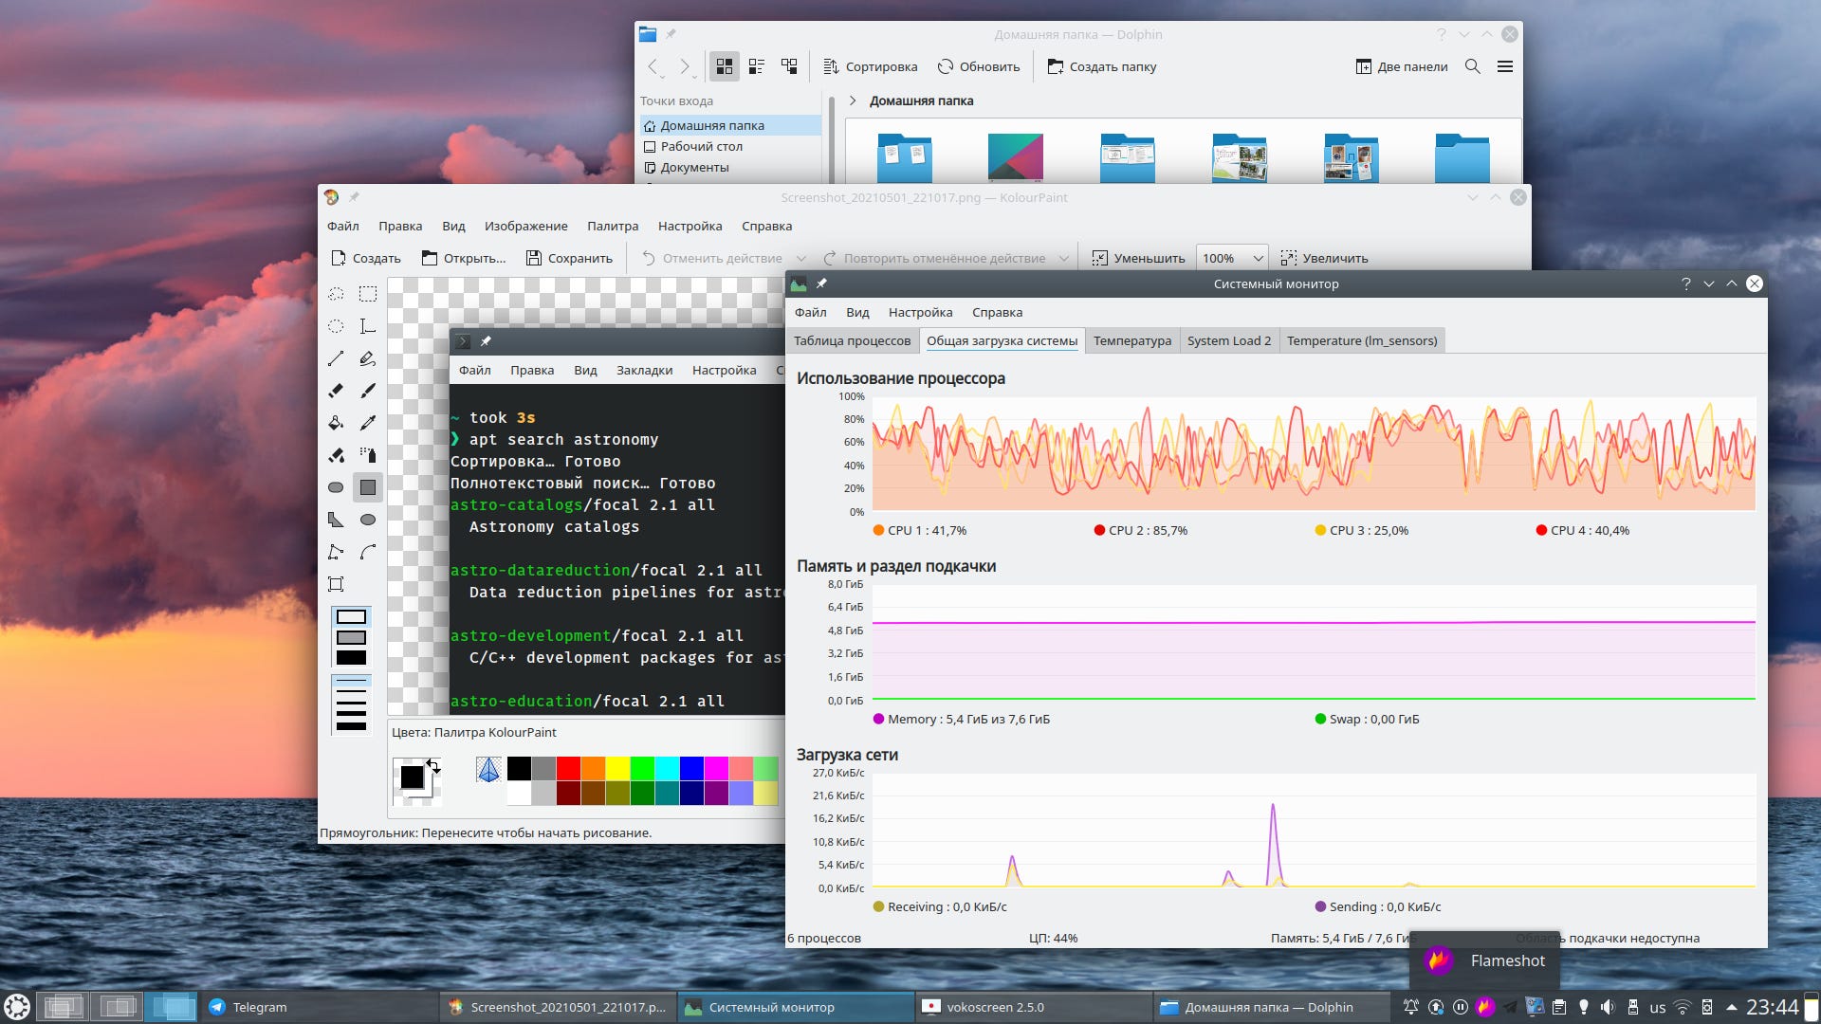Click the Сохранить icon in KolourPaint toolbar
Image resolution: width=1821 pixels, height=1024 pixels.
[536, 257]
